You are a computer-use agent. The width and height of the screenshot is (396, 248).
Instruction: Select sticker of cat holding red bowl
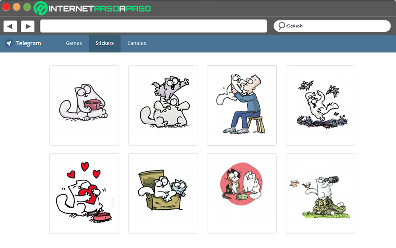(x=84, y=106)
